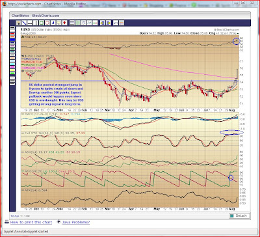Click the Detach button
The width and height of the screenshot is (260, 237).
[239, 216]
